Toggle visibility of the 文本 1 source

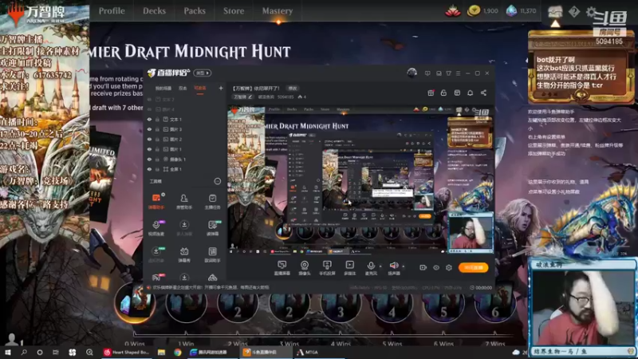149,120
